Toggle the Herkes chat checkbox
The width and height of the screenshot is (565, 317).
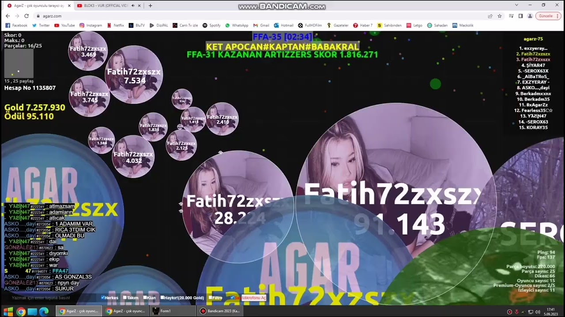(103, 298)
